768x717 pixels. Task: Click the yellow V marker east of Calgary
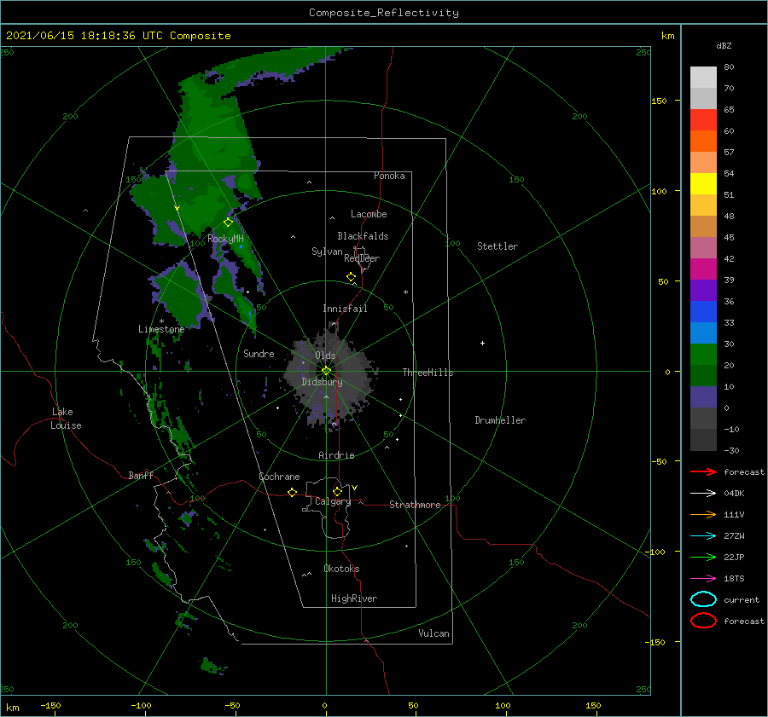click(x=355, y=488)
